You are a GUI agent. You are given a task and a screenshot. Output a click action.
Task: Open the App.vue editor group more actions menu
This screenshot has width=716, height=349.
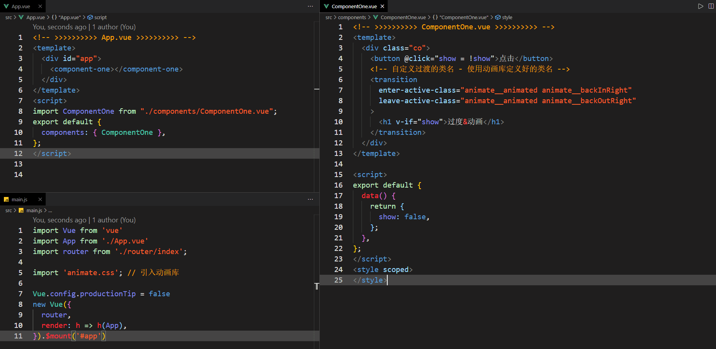coord(310,6)
